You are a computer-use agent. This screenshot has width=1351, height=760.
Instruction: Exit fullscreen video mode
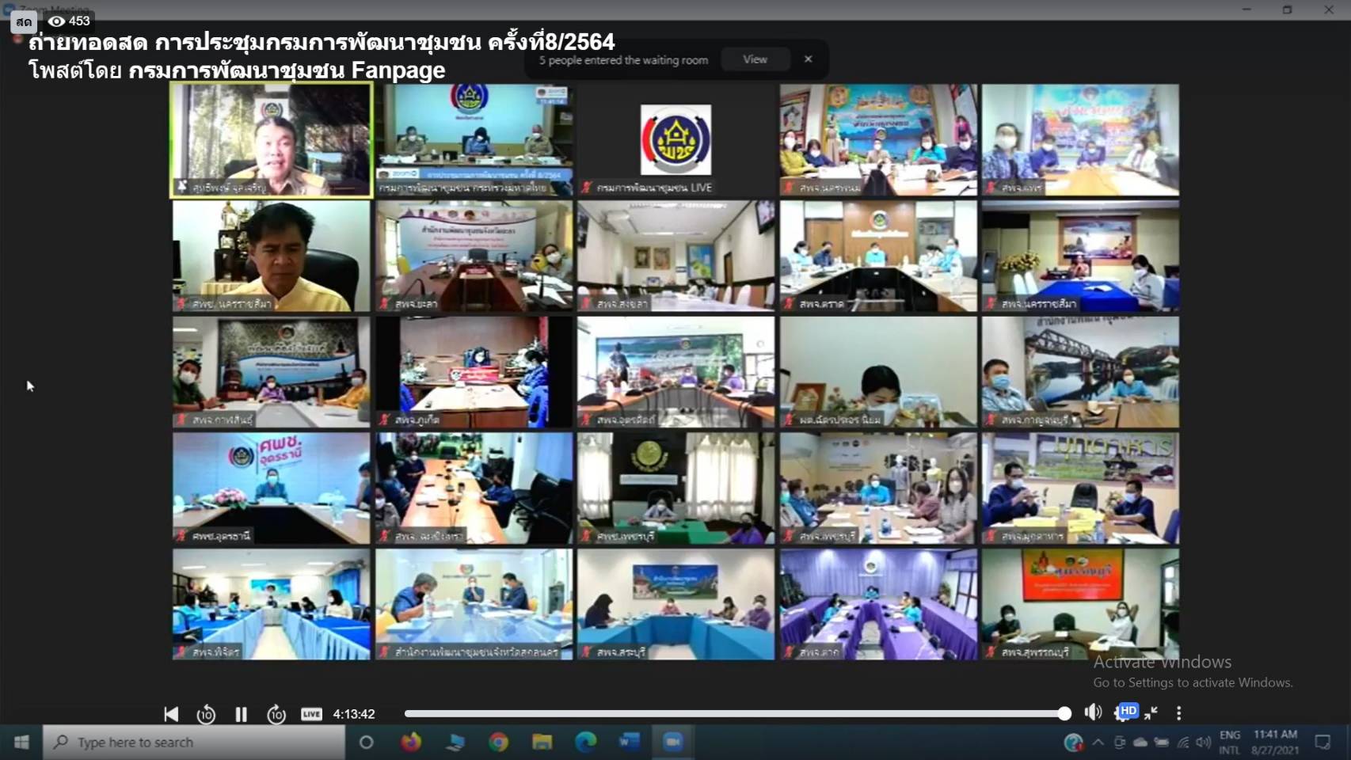point(1151,712)
